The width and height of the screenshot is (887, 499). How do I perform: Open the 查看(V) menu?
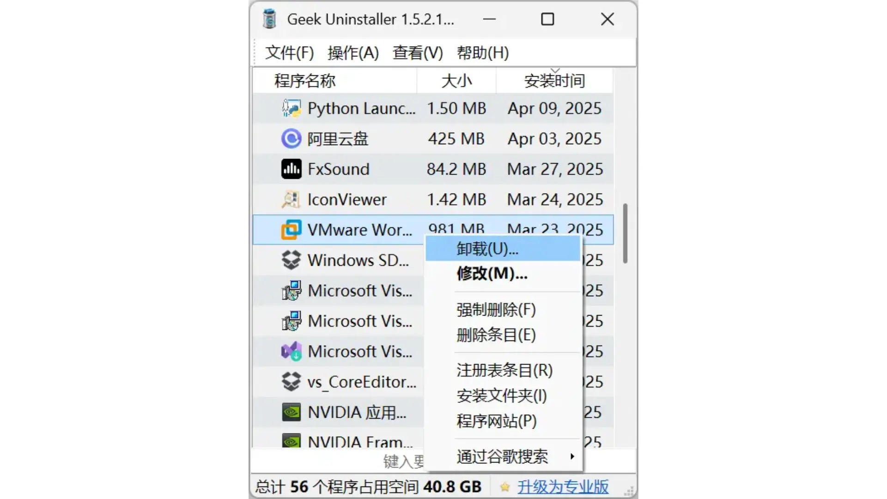[418, 53]
